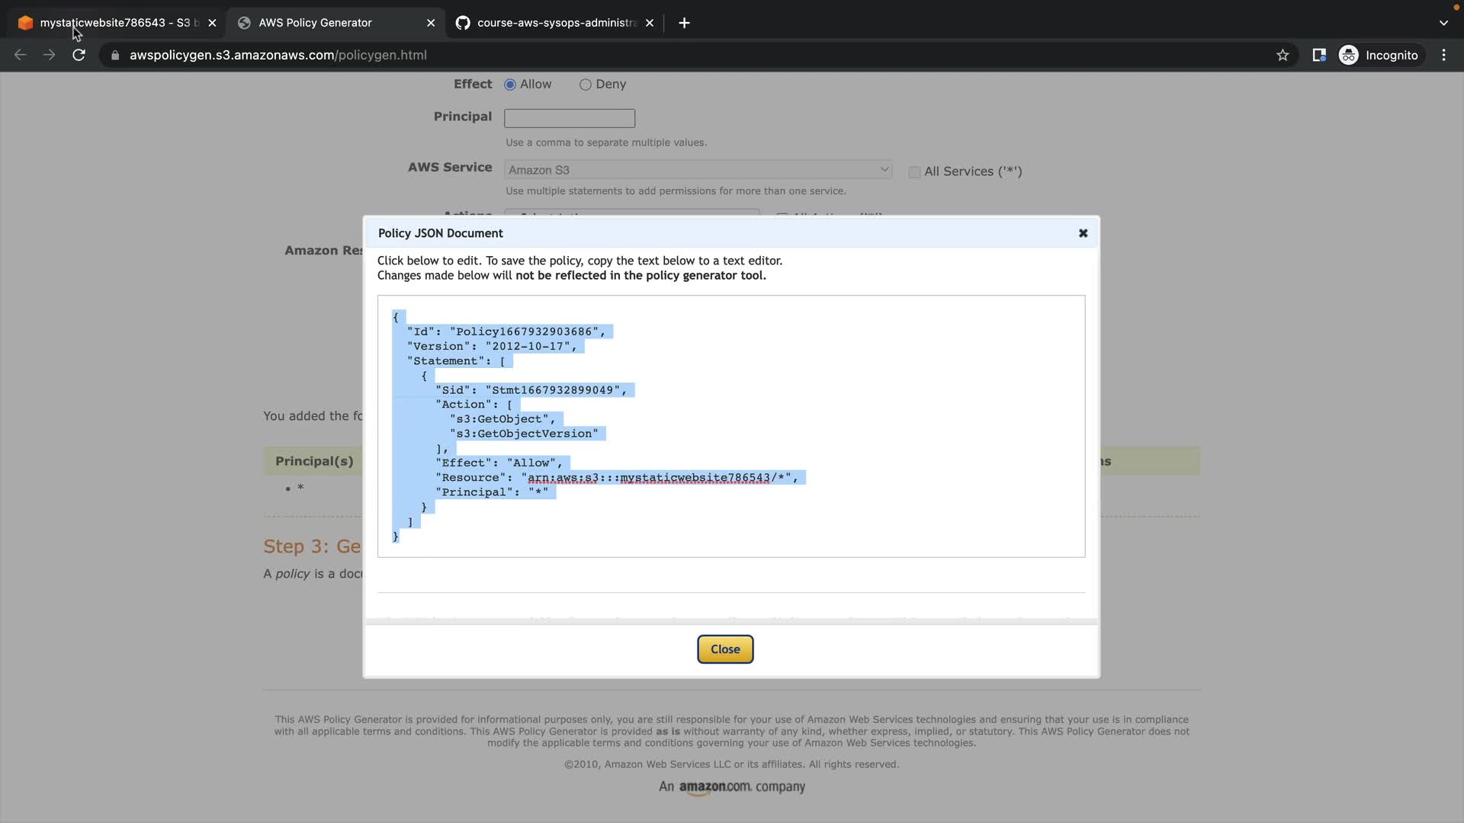Select the Allow effect radio button
Viewport: 1464px width, 823px height.
click(x=510, y=85)
